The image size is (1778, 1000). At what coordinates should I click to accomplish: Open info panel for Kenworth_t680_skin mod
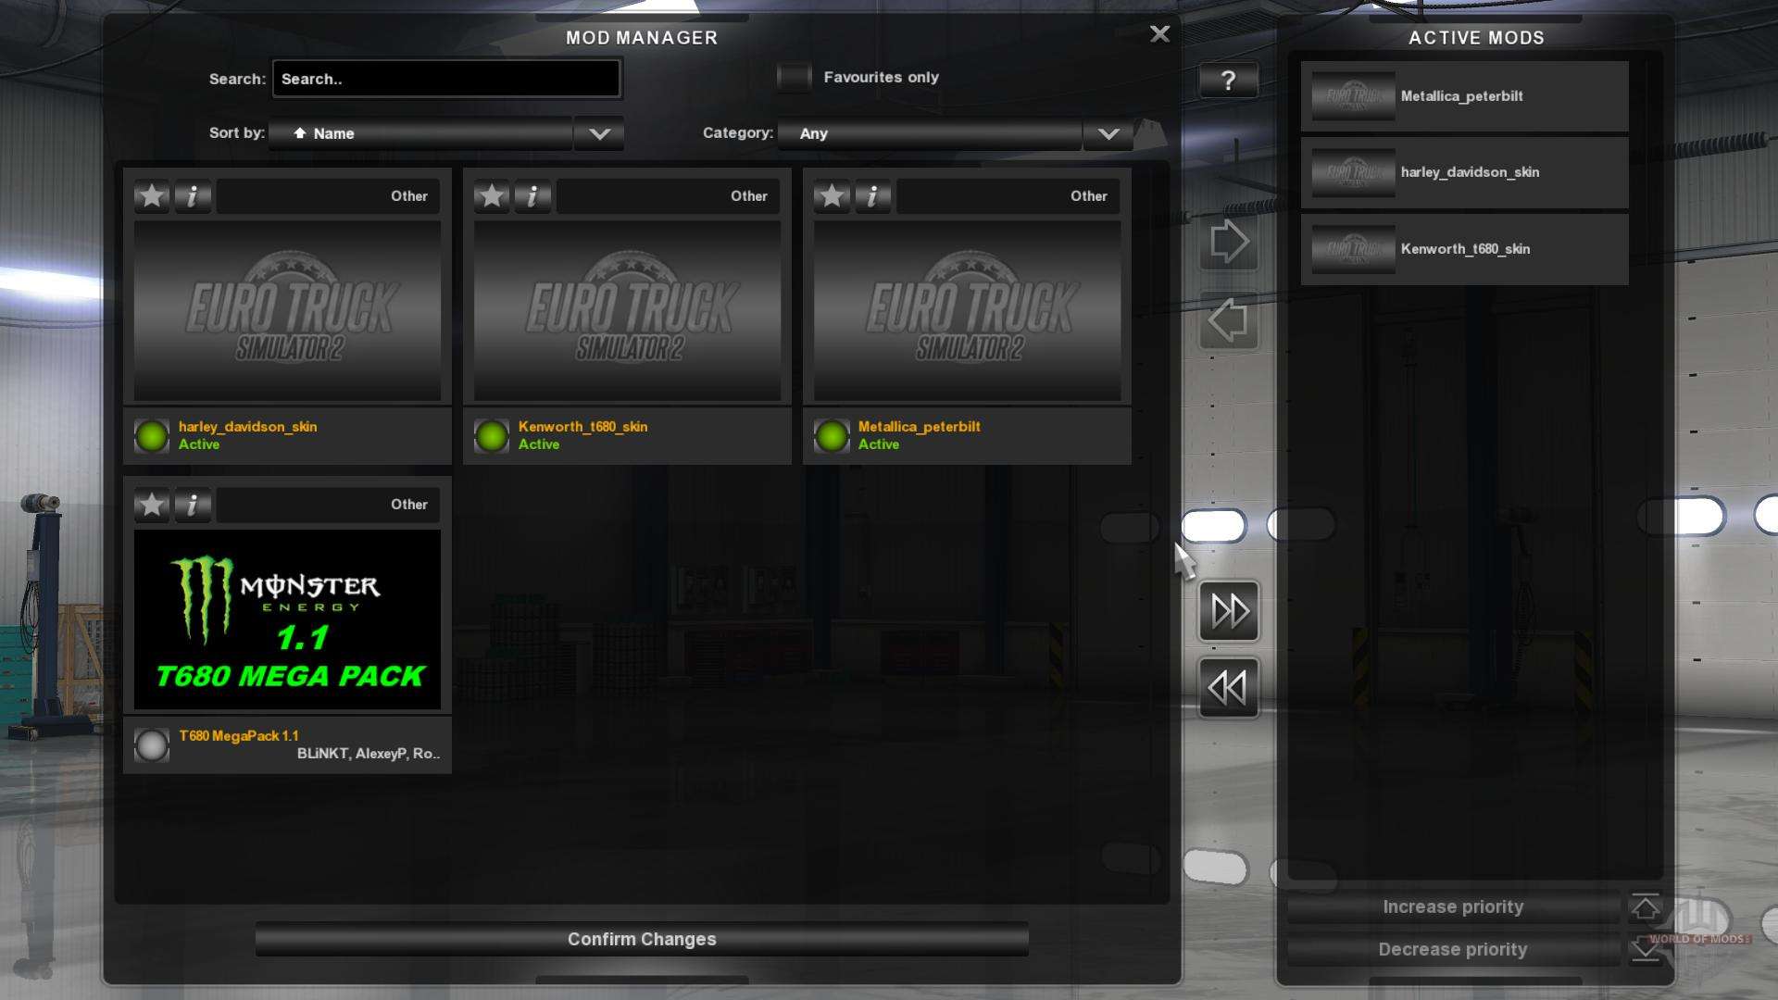[532, 195]
